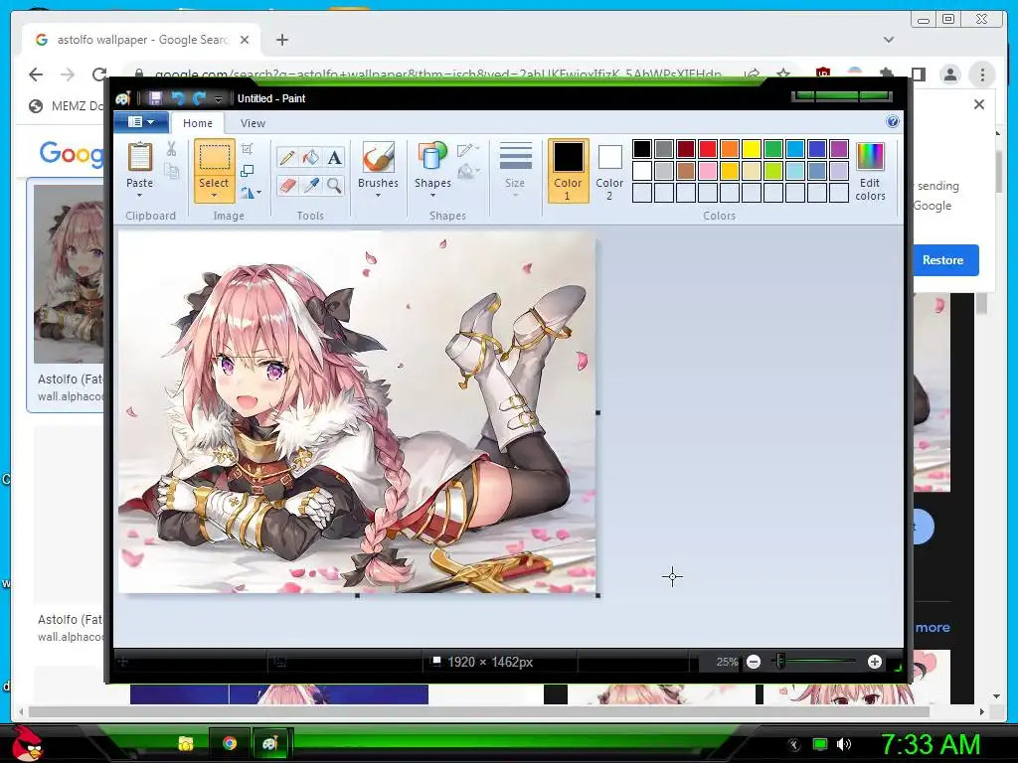Open the folder icon in the taskbar
The height and width of the screenshot is (763, 1018).
(186, 743)
